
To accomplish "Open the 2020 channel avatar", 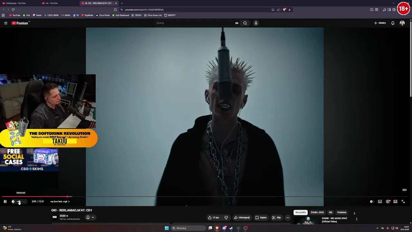I will pos(54,217).
